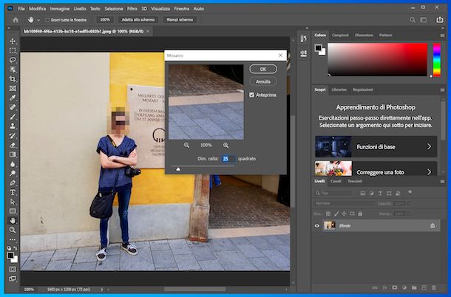Screen dimensions: 451x297
Task: Switch to the Canali tab
Action: pyautogui.click(x=336, y=181)
